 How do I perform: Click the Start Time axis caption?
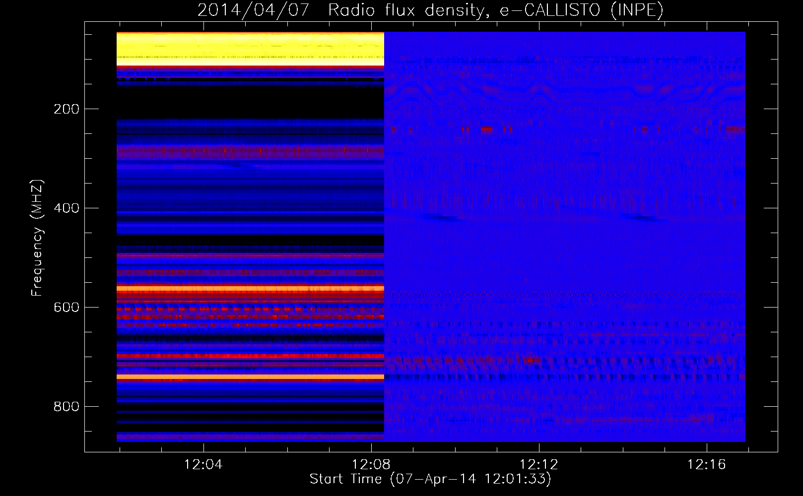(430, 479)
